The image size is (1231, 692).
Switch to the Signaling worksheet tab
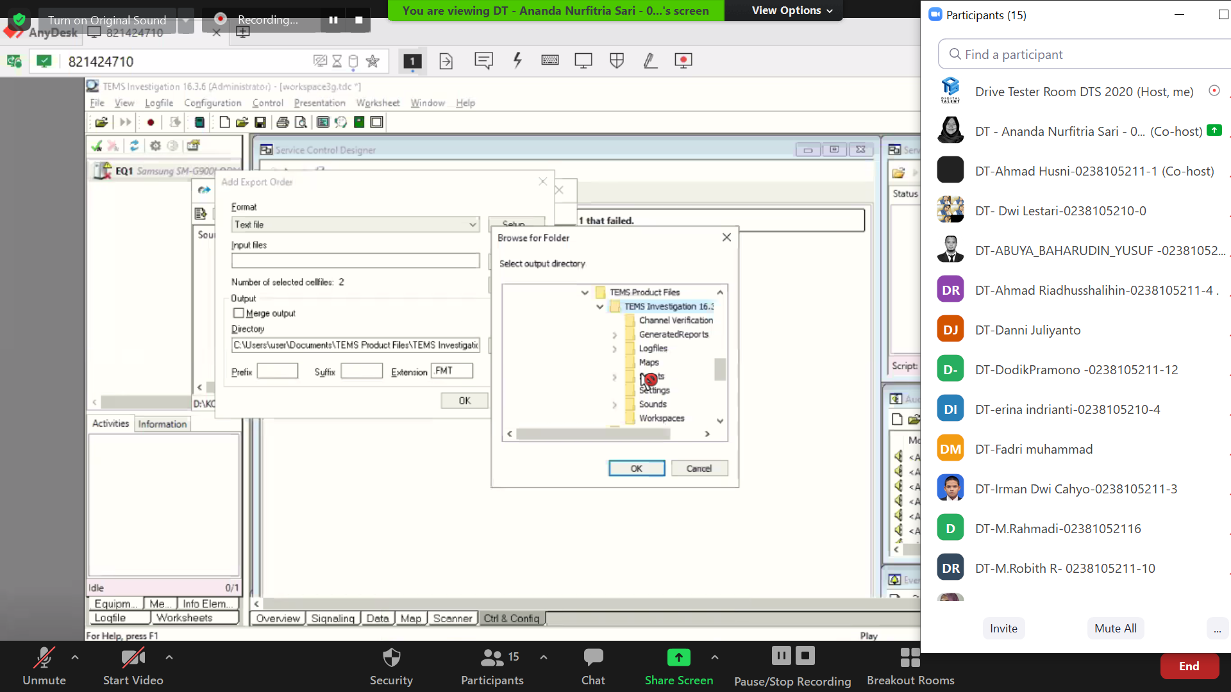click(332, 618)
